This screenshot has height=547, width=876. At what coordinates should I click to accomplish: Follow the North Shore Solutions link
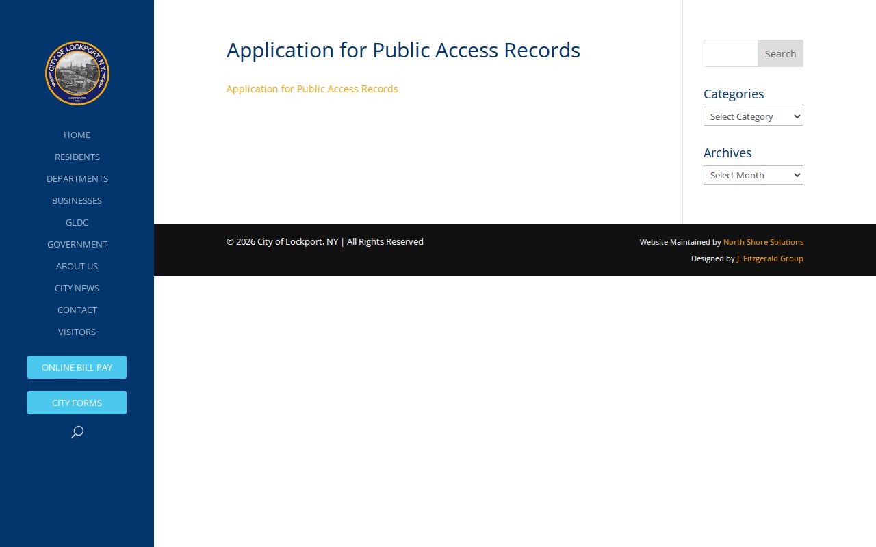[763, 242]
